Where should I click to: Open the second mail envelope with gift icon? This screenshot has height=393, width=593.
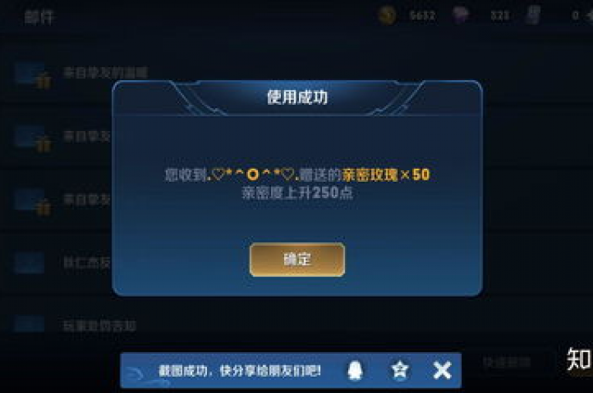32,138
